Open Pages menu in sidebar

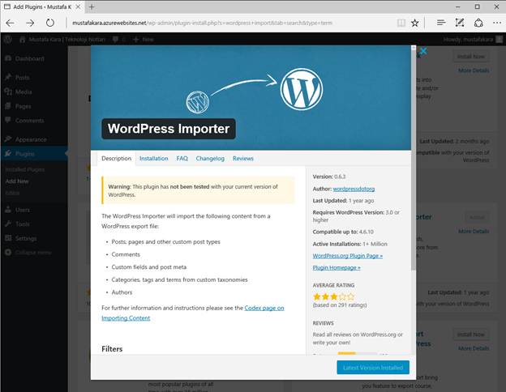click(23, 106)
